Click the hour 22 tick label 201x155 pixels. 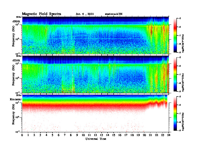tap(157, 135)
